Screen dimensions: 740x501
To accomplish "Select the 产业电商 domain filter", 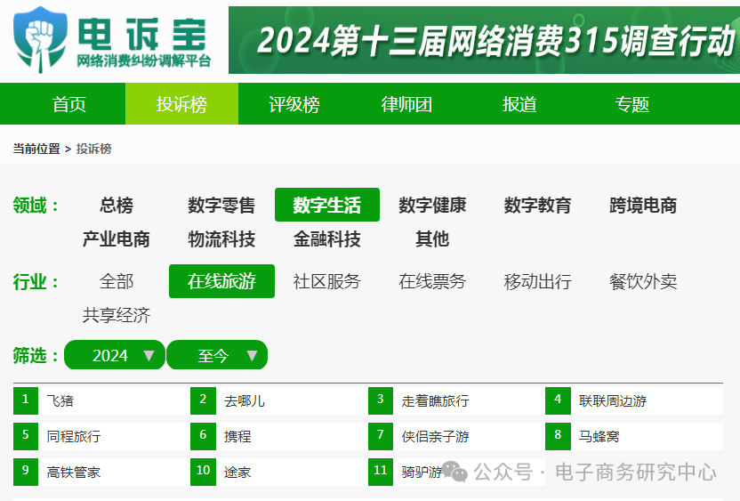I will [x=117, y=238].
